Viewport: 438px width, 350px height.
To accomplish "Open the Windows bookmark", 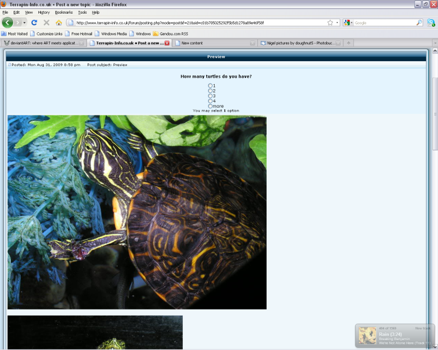I will pyautogui.click(x=140, y=34).
